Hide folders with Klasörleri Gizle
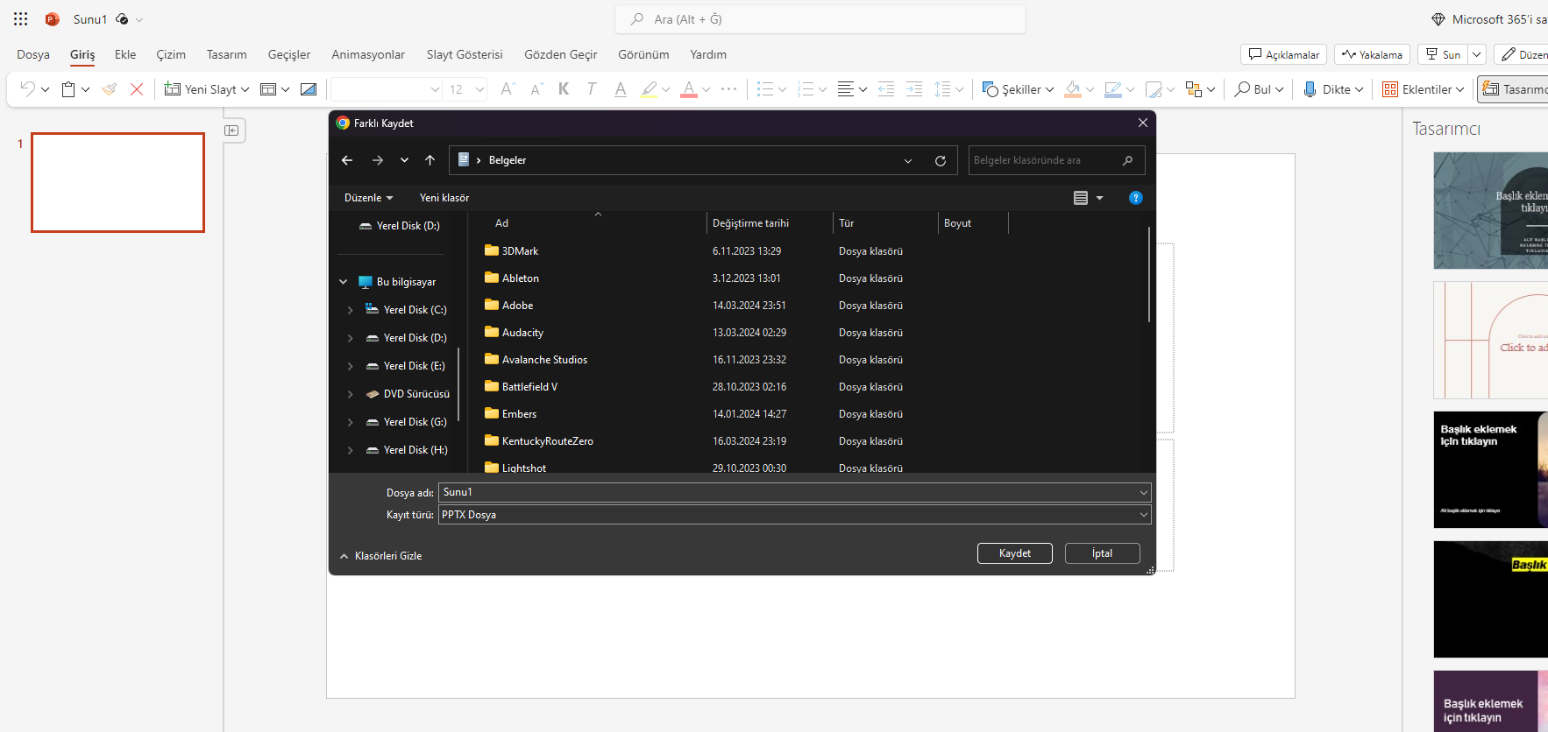Screen dimensions: 1548x732 (x=381, y=556)
